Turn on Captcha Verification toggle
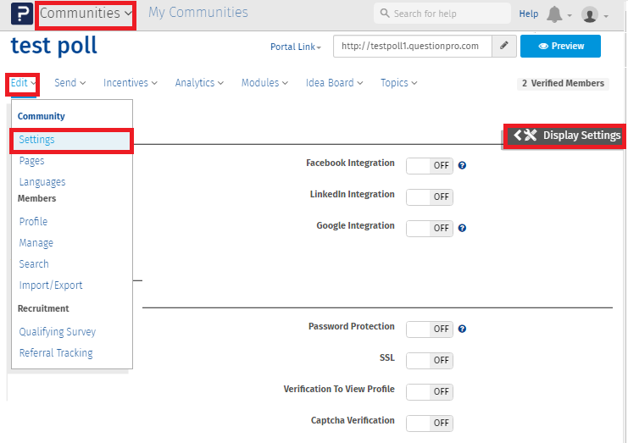The width and height of the screenshot is (628, 443). [430, 423]
